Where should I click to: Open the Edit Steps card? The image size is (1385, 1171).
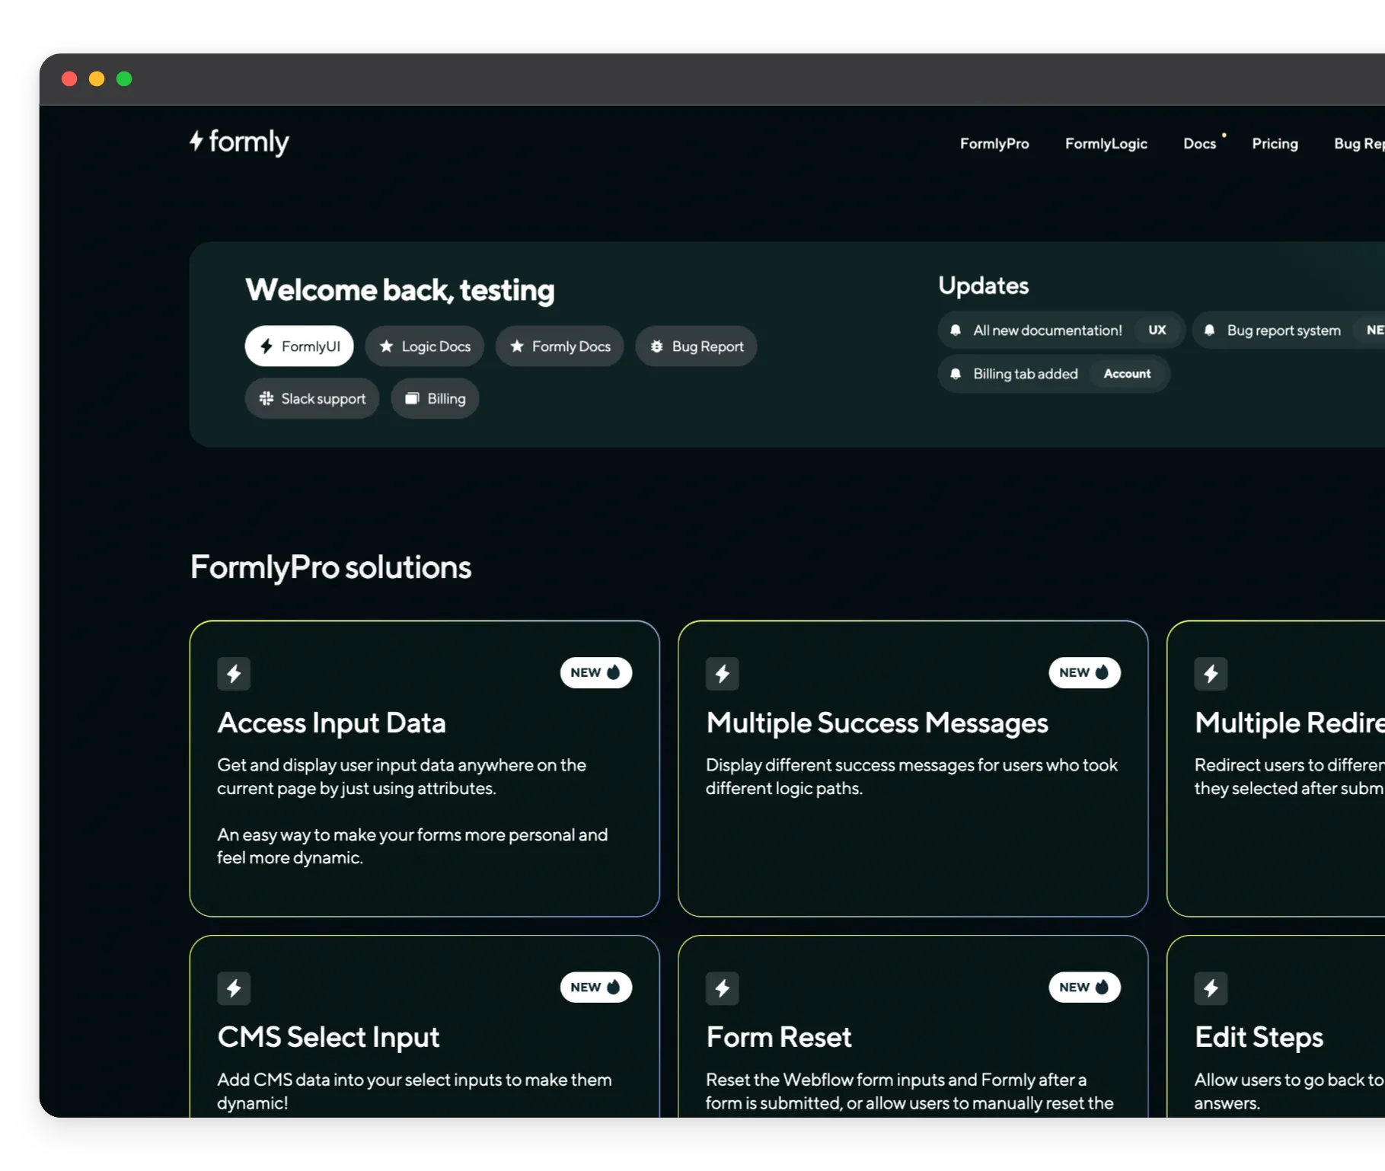1276,1026
